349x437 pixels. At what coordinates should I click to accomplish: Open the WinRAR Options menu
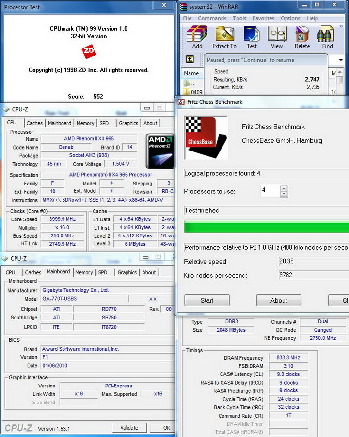tap(290, 18)
